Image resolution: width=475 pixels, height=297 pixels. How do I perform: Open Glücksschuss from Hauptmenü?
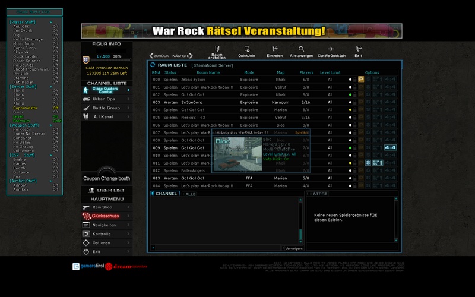tap(107, 216)
